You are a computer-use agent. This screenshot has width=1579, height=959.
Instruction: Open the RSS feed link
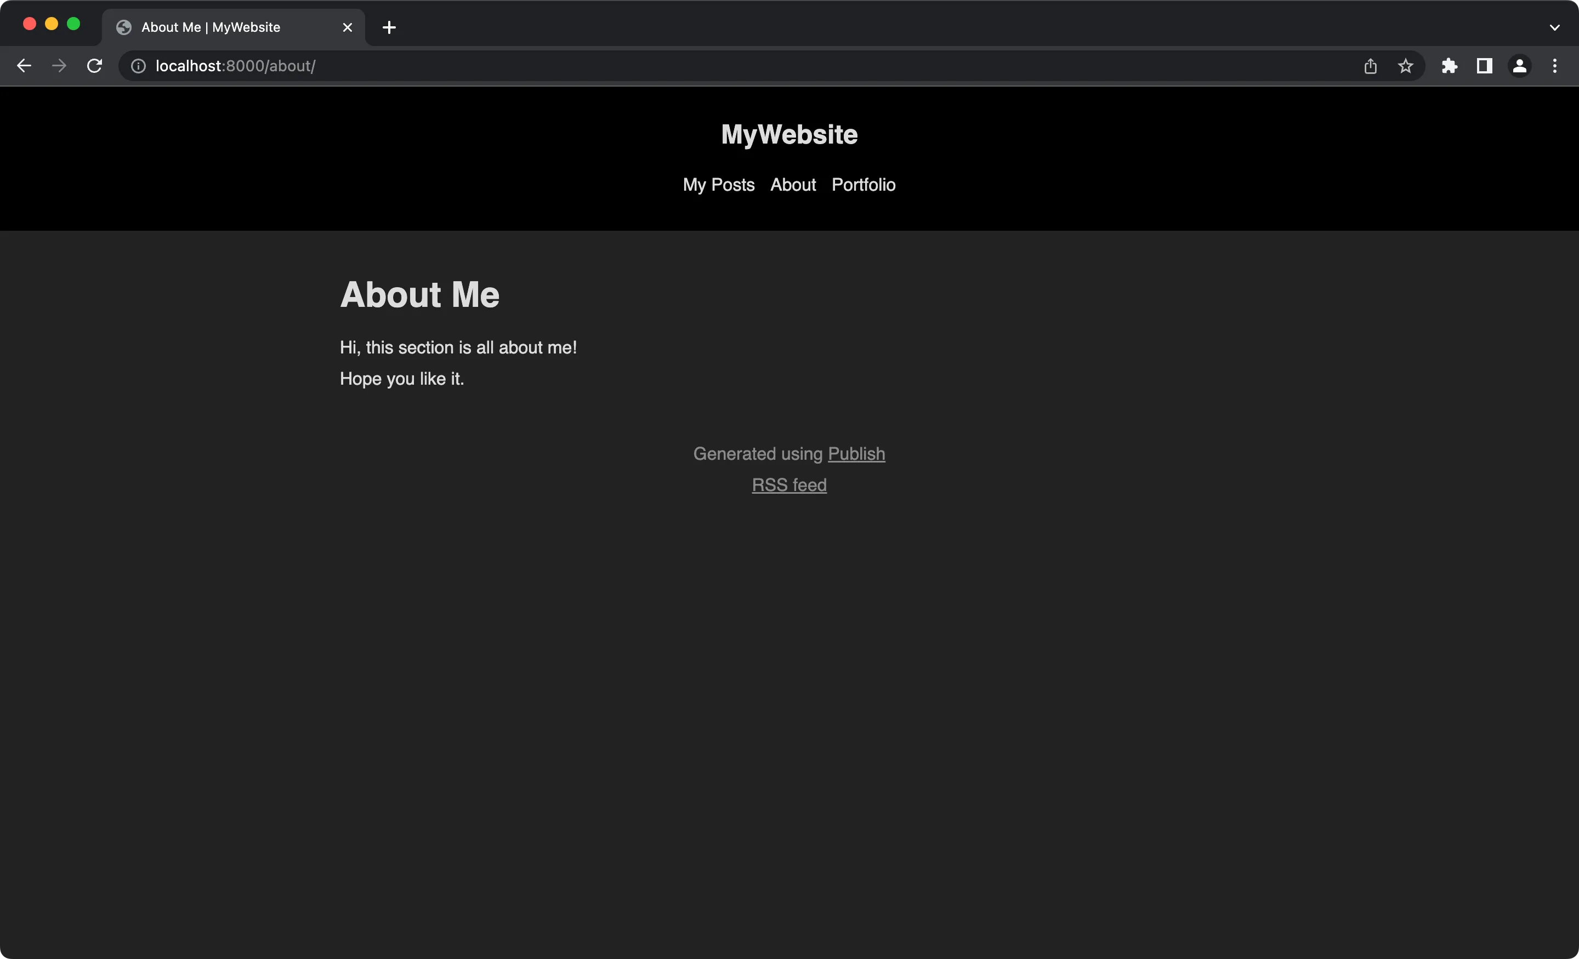click(x=789, y=485)
